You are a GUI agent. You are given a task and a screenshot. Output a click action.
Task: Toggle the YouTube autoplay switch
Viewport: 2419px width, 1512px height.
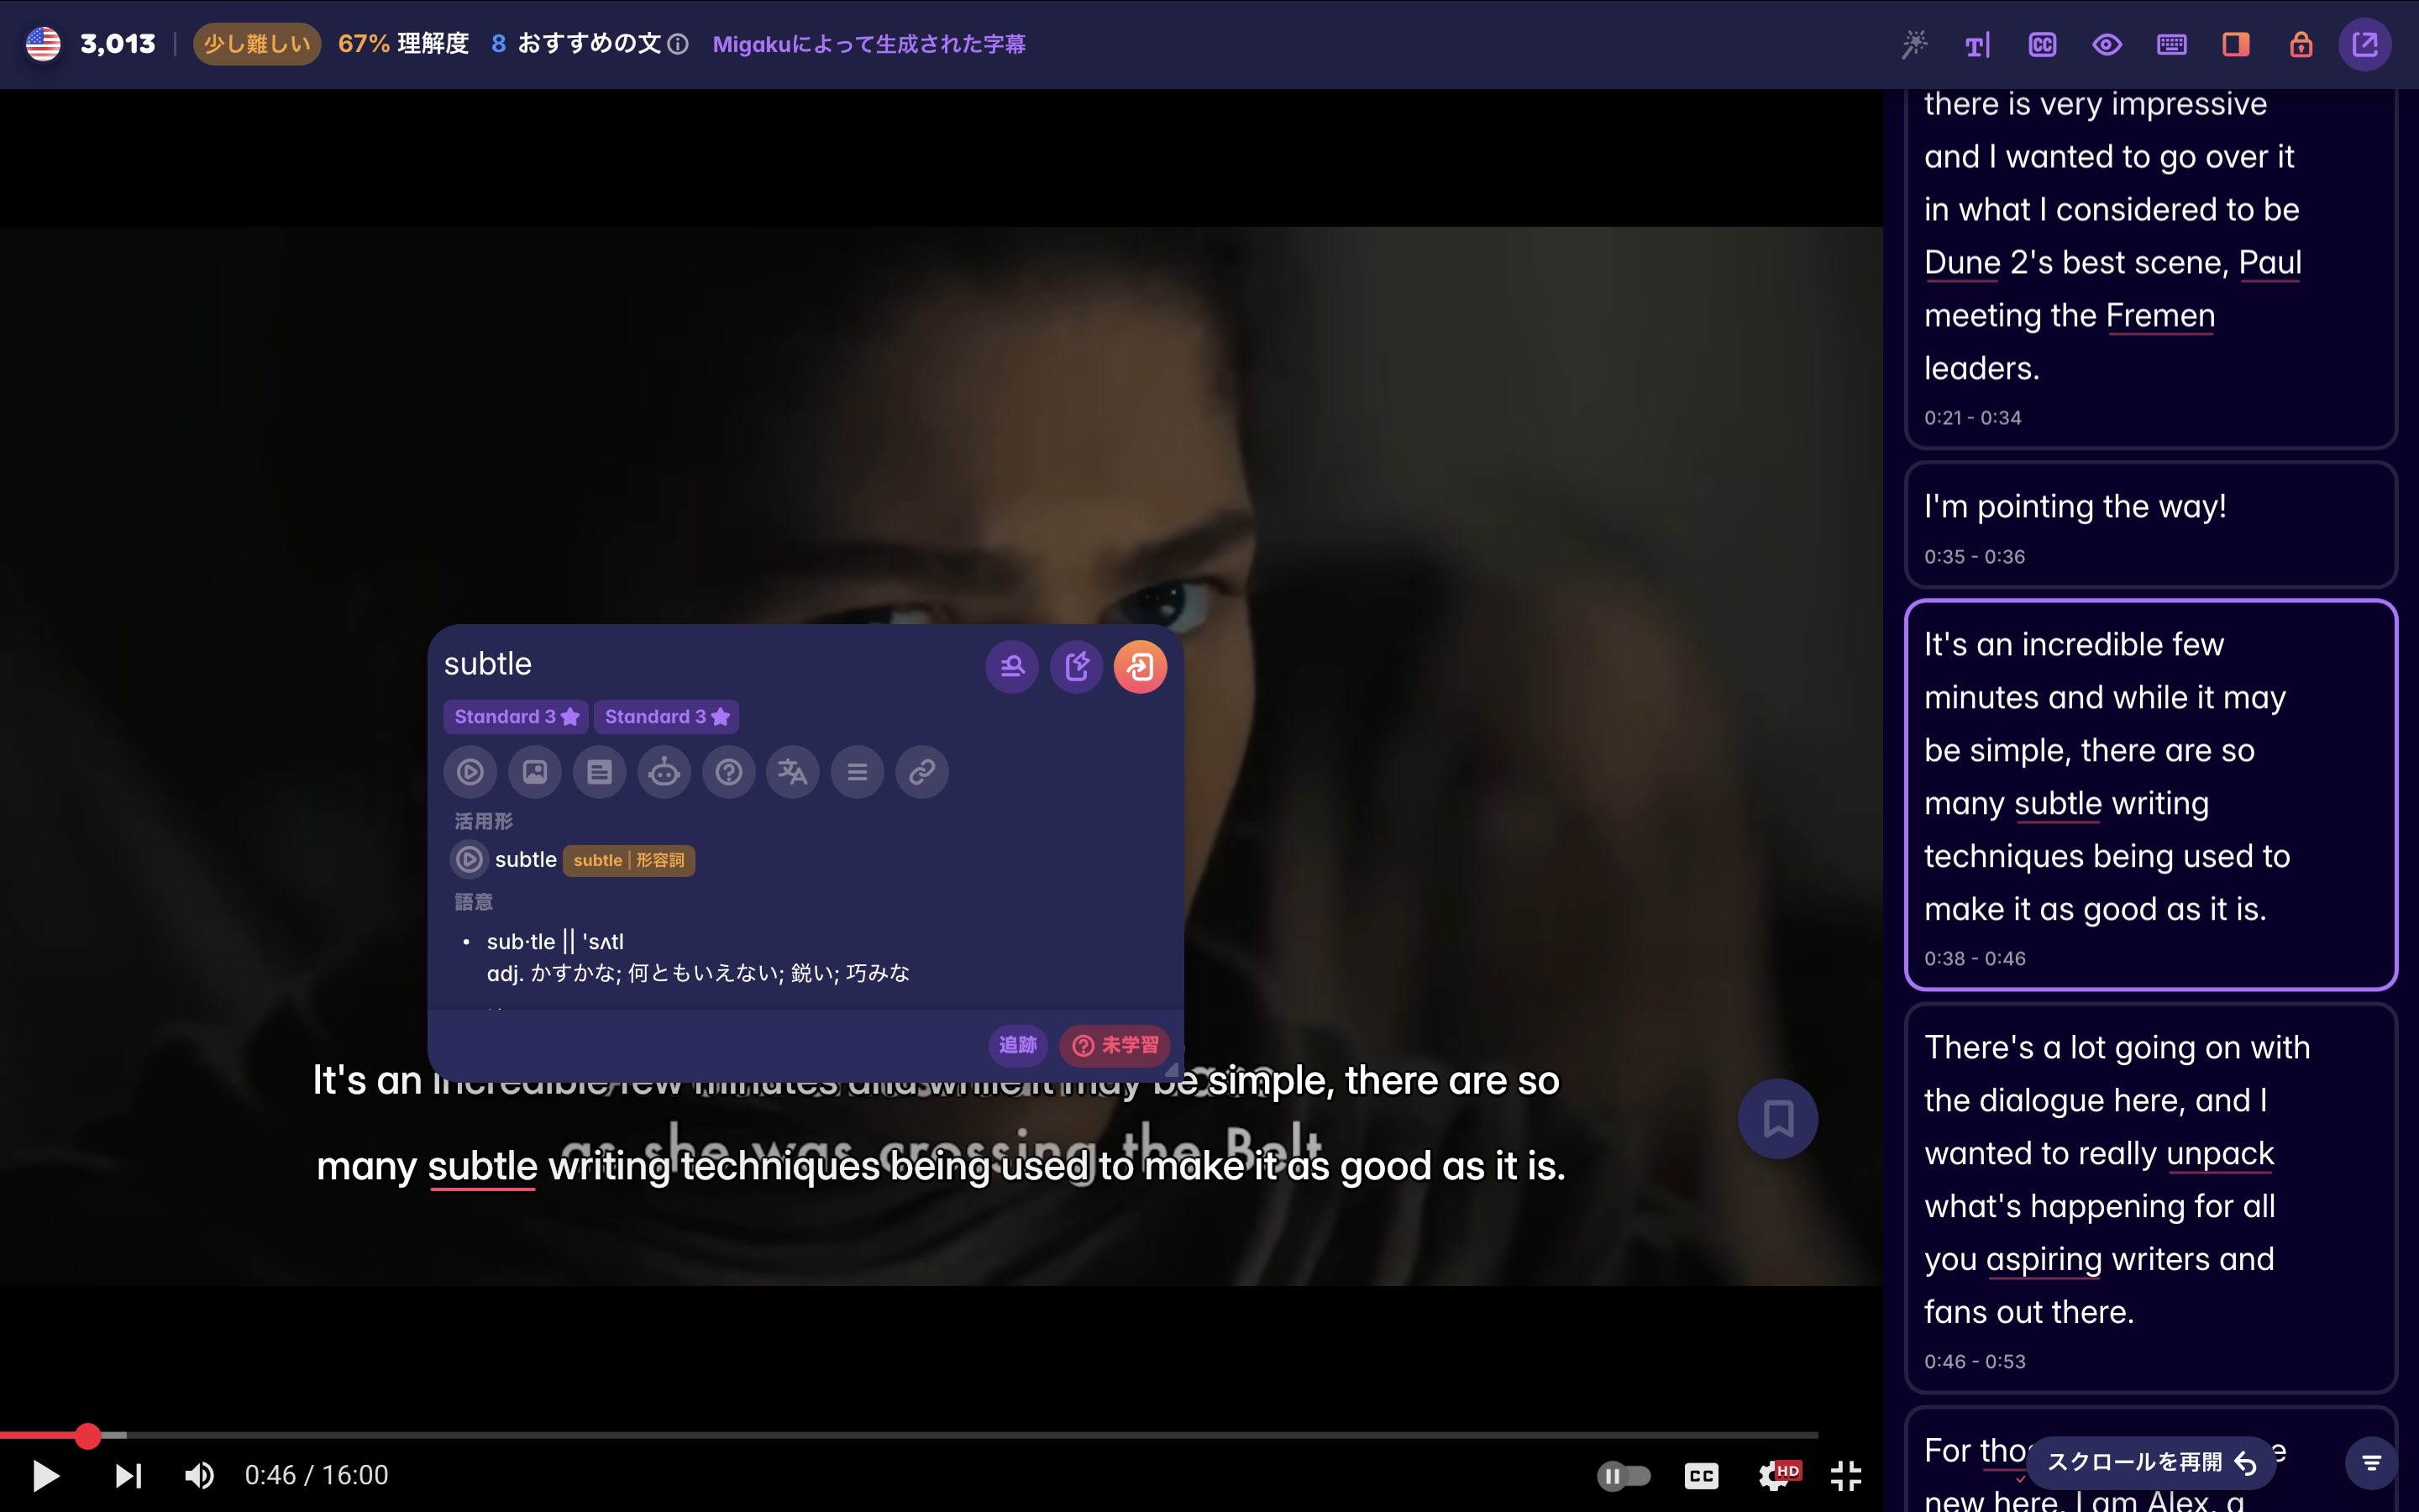pyautogui.click(x=1624, y=1475)
